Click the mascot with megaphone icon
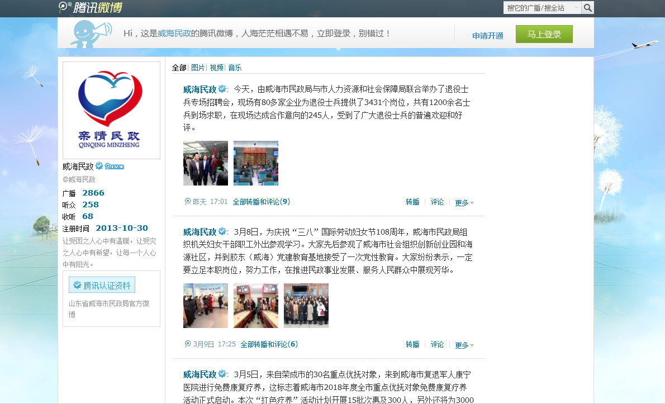This screenshot has height=404, width=665. (x=91, y=34)
